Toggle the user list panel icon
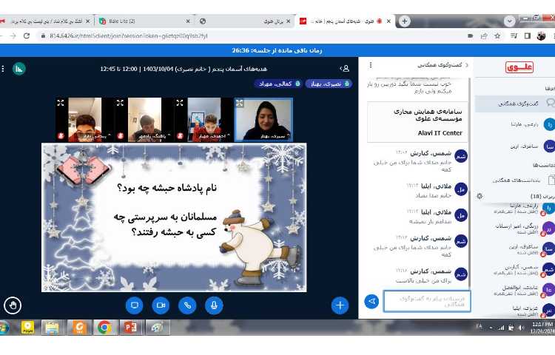The height and width of the screenshot is (355, 555). tap(345, 68)
